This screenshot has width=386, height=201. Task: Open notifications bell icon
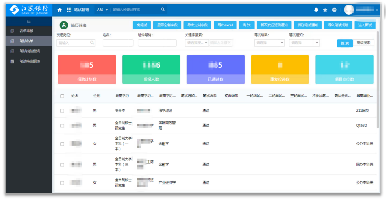pos(316,10)
